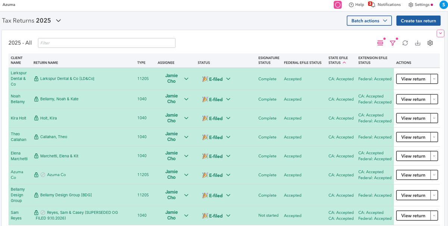Open the table filter funnel icon

tap(392, 43)
